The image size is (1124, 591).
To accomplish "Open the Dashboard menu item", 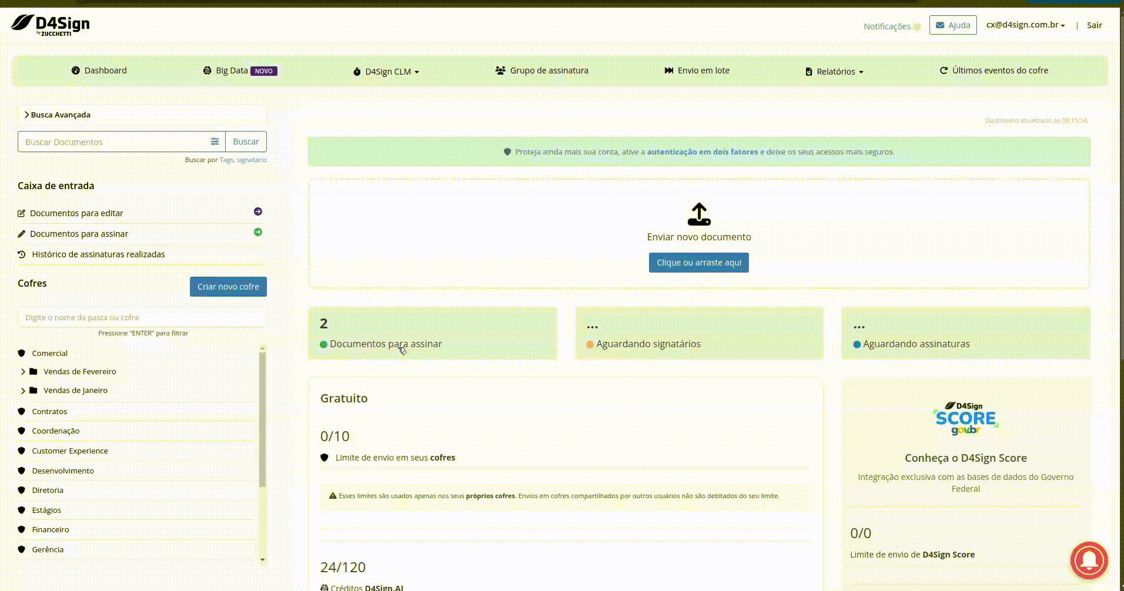I will 99,70.
